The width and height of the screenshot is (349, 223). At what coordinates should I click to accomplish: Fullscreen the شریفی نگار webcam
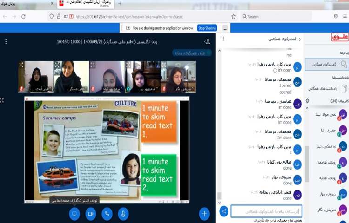[x=164, y=65]
